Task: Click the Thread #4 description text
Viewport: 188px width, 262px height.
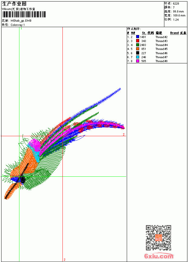Action: [x=162, y=45]
